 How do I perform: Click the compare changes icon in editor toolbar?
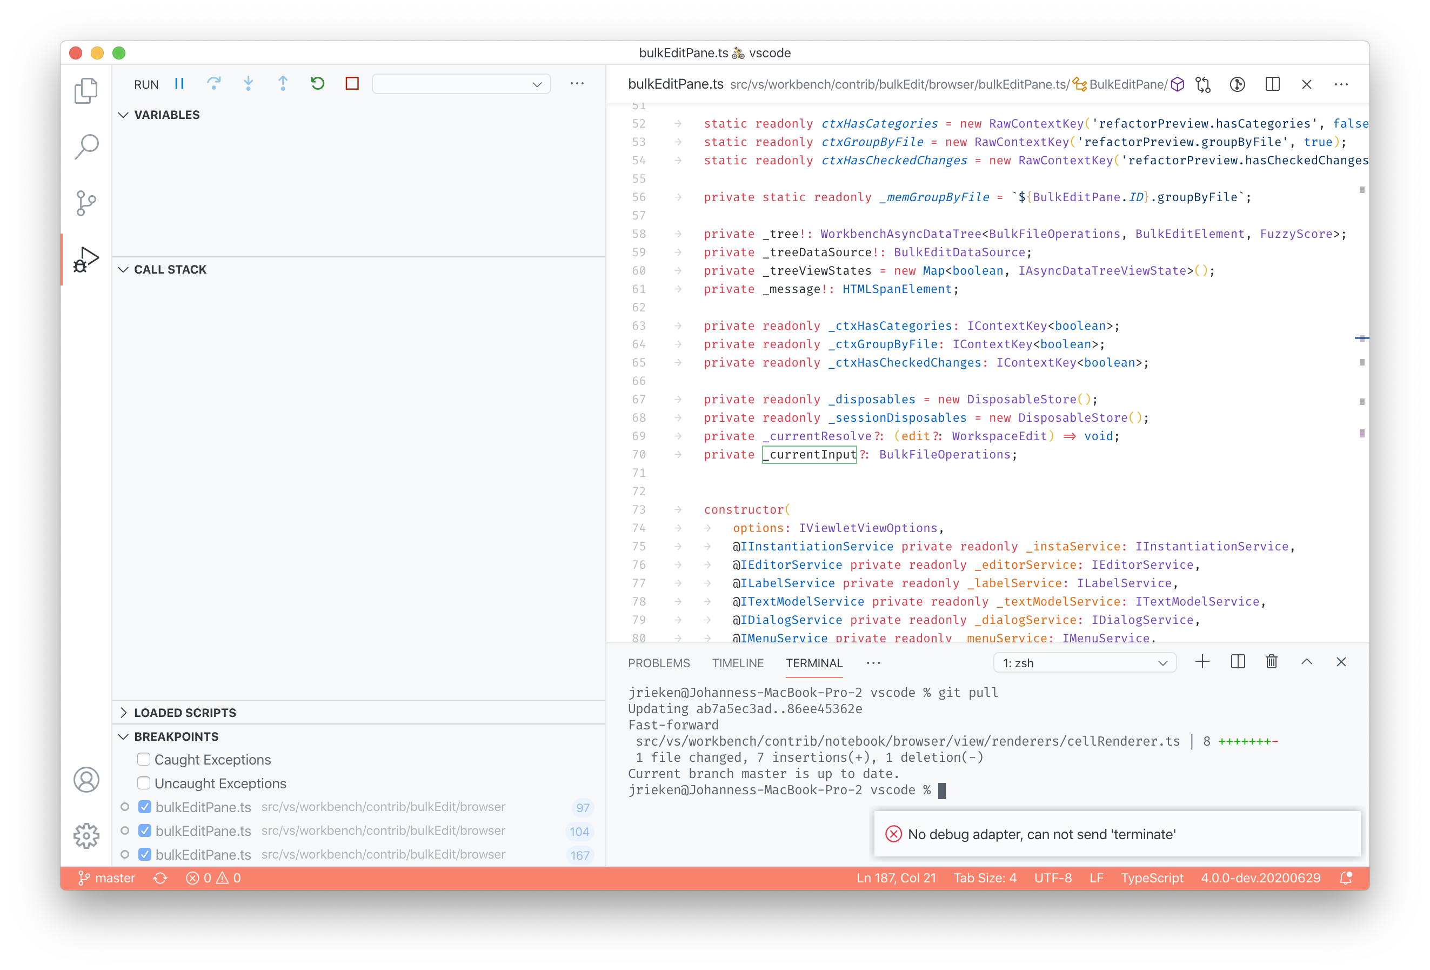pyautogui.click(x=1203, y=84)
